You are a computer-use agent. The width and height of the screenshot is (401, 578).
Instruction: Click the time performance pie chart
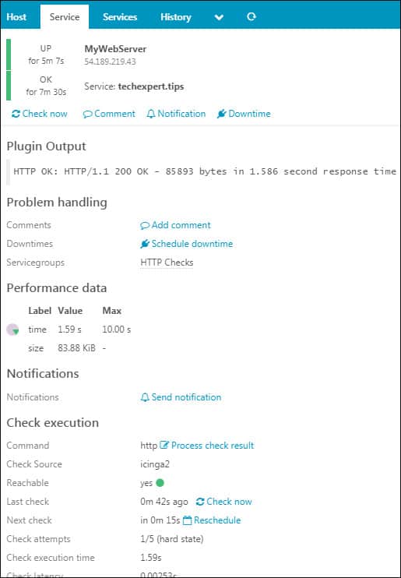click(13, 330)
